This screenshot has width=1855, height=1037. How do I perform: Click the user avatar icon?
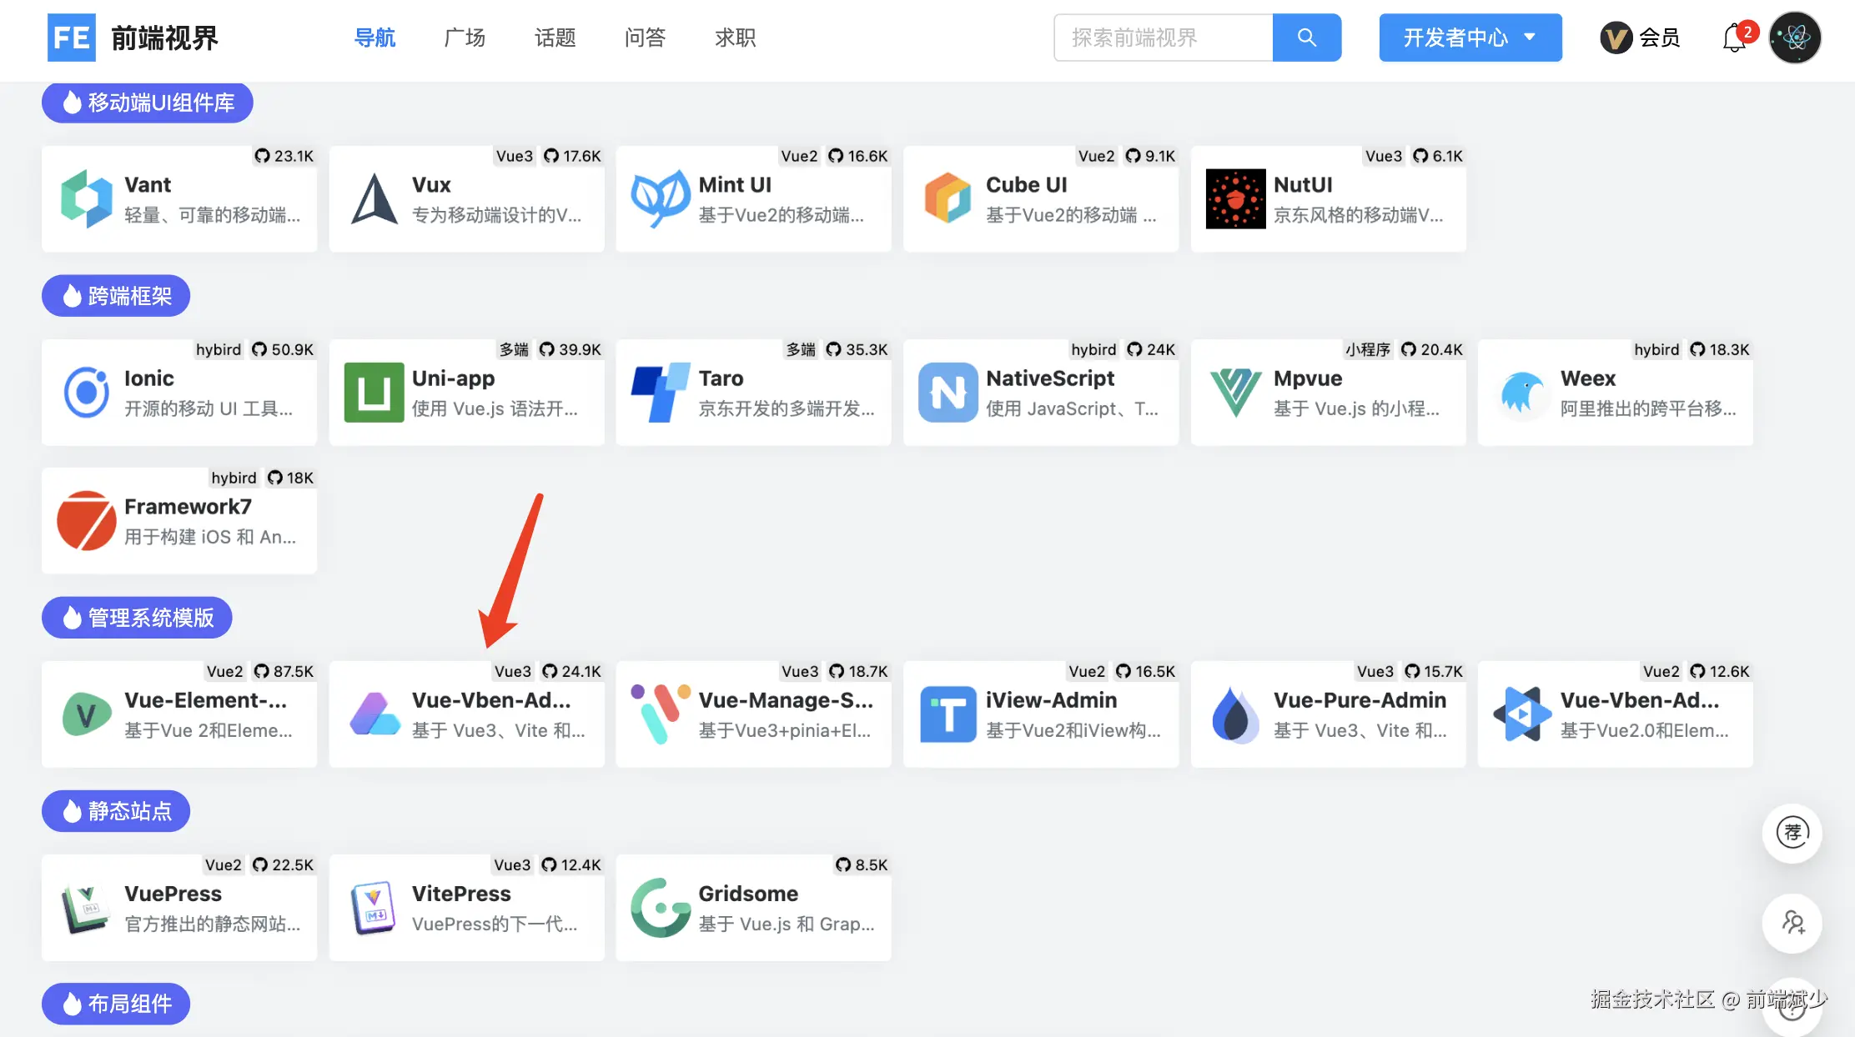click(x=1795, y=38)
